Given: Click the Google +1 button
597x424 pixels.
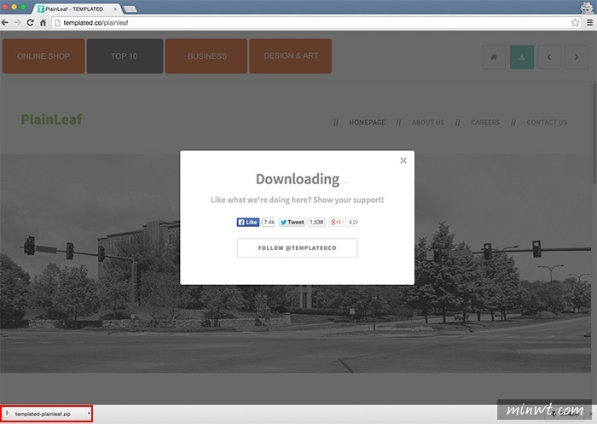Looking at the screenshot, I should [x=336, y=222].
